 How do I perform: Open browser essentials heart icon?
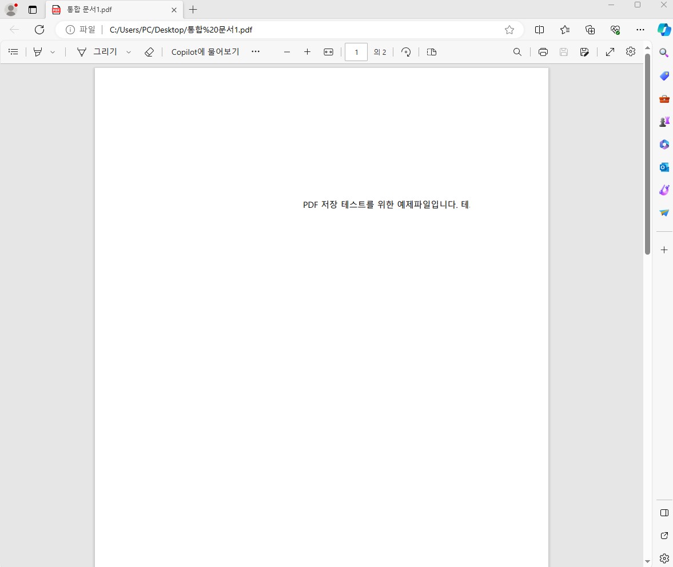coord(615,30)
